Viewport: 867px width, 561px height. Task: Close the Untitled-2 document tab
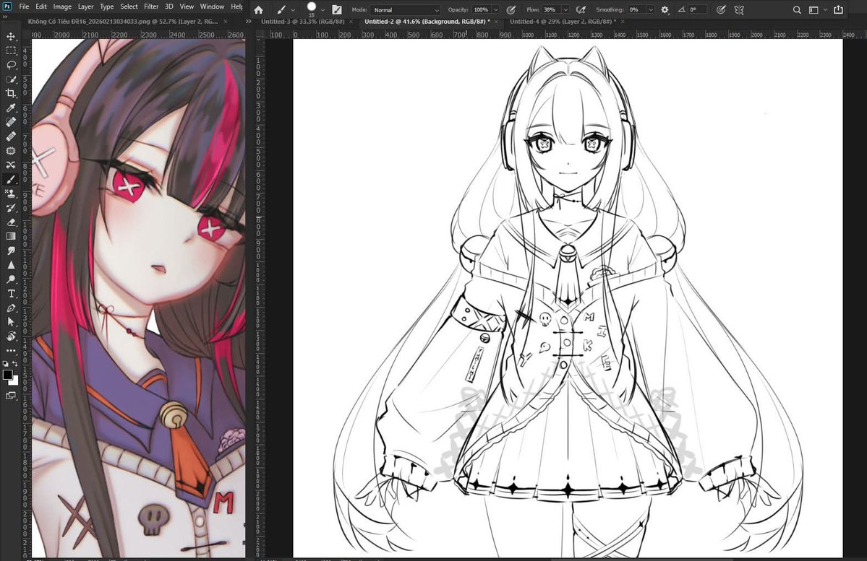[x=496, y=22]
